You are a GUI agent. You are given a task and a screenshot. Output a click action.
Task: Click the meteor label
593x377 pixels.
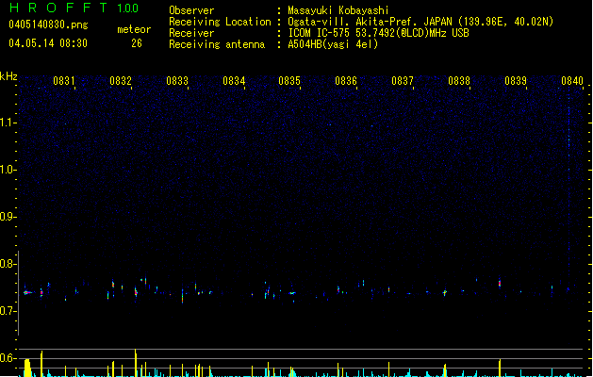tap(134, 29)
